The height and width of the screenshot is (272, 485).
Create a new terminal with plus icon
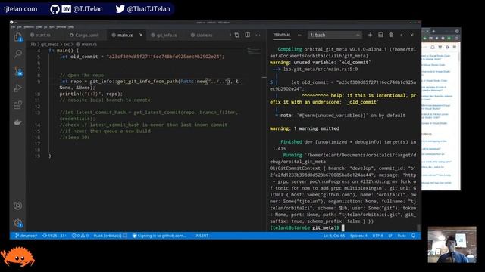[x=370, y=35]
